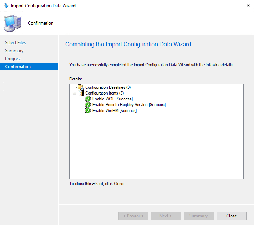
Task: Select the Configuration Baselines (0) tree entry
Action: (108, 87)
